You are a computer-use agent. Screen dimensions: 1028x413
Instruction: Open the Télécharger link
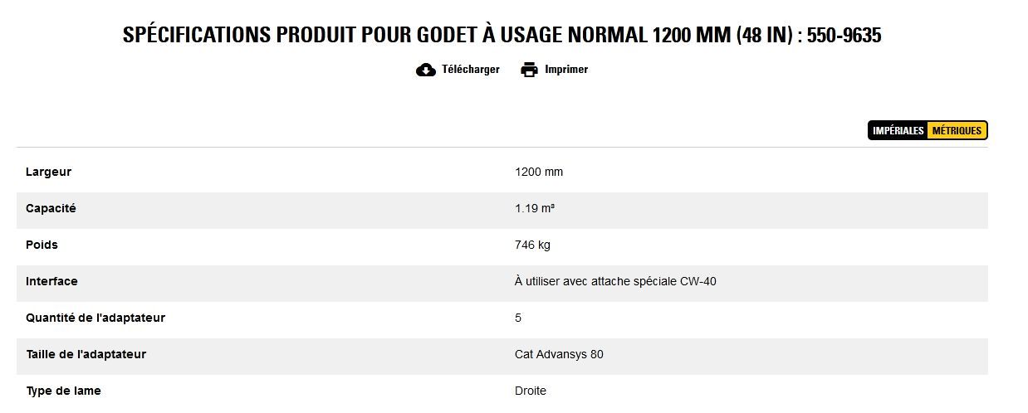pyautogui.click(x=470, y=70)
